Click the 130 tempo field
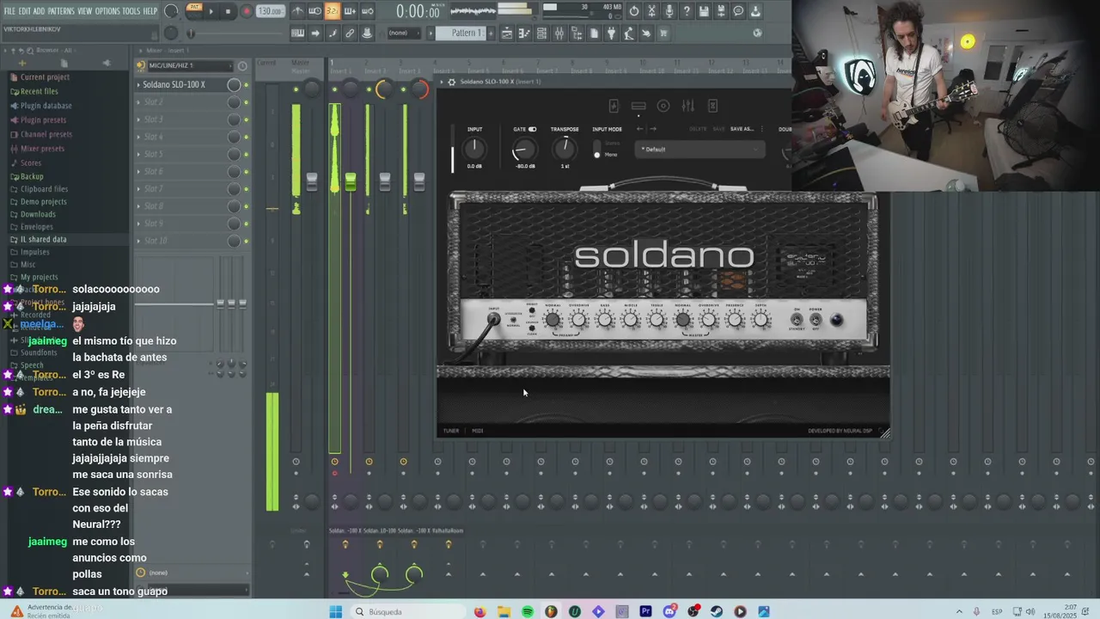The image size is (1100, 619). pos(270,11)
